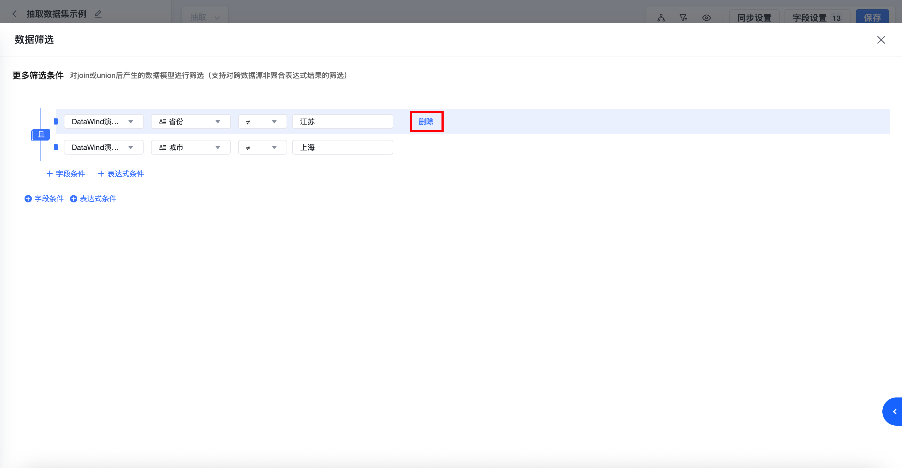
Task: Open the ≠ operator dropdown for 上海
Action: point(262,148)
